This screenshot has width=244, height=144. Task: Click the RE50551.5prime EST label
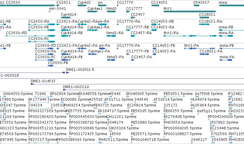point(178,94)
